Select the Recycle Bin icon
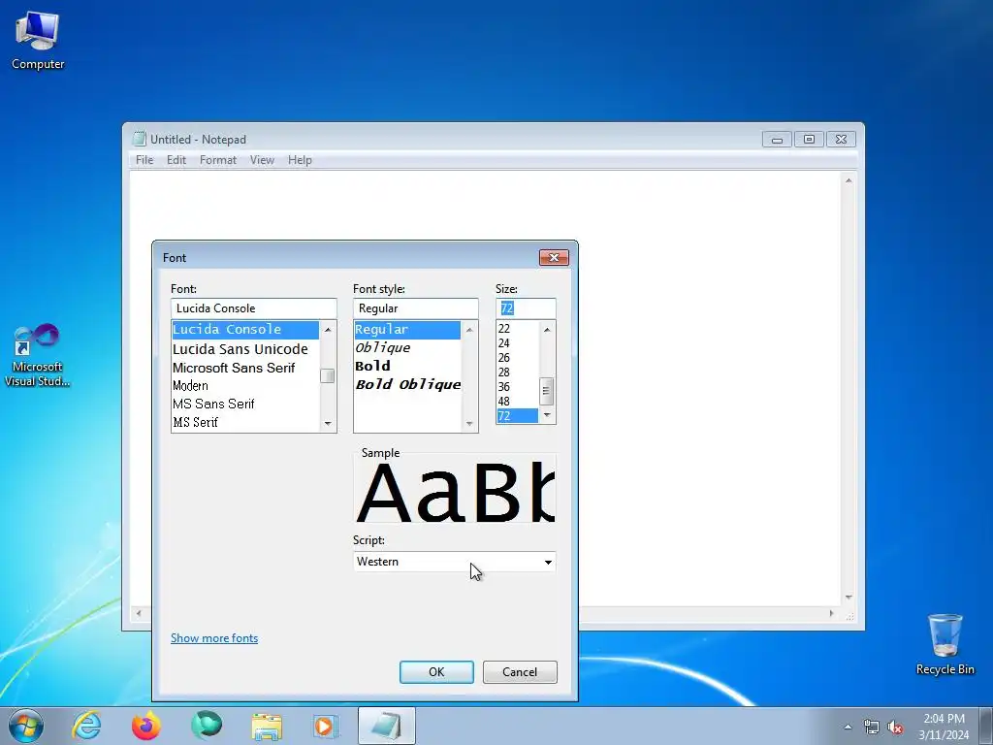Screen dimensions: 993x745 945,644
